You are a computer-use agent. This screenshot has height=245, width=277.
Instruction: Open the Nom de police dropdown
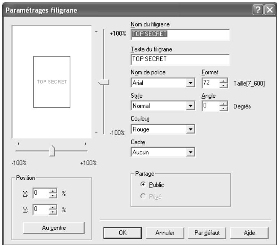tap(163, 83)
